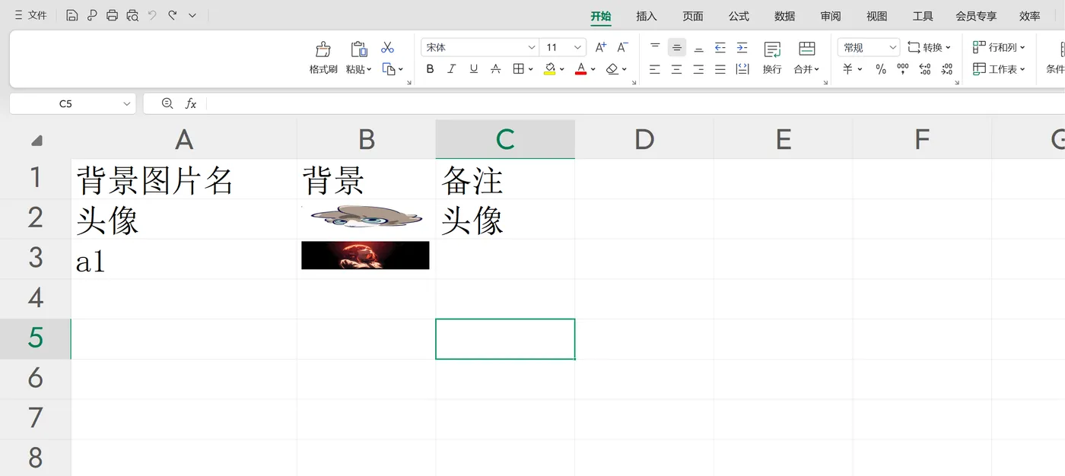Open font color dropdown arrow
Viewport: 1065px width, 476px height.
(593, 69)
